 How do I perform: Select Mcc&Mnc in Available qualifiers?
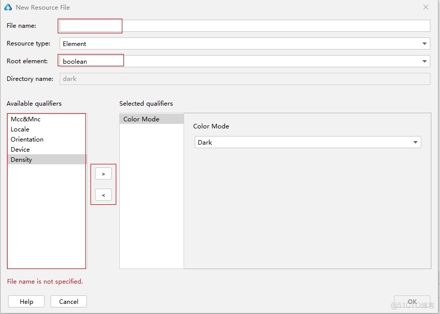pos(47,119)
